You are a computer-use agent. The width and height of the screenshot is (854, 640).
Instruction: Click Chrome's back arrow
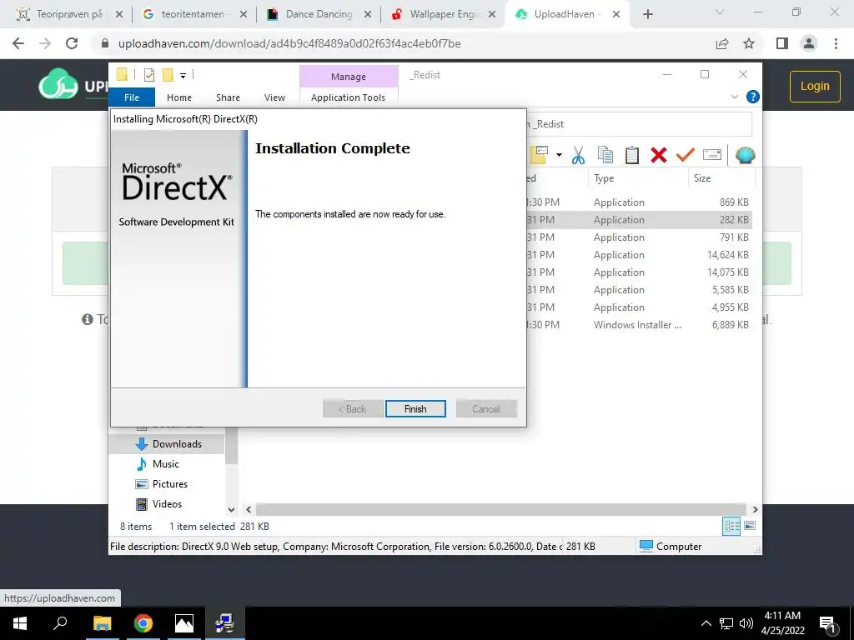[18, 43]
